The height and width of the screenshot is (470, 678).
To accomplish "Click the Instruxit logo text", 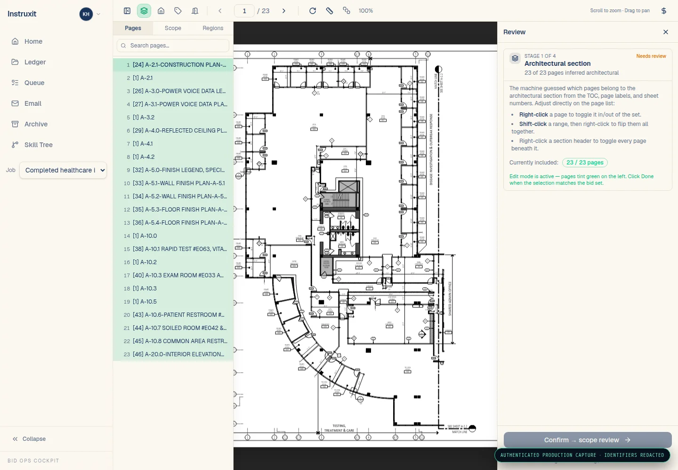I will click(22, 14).
